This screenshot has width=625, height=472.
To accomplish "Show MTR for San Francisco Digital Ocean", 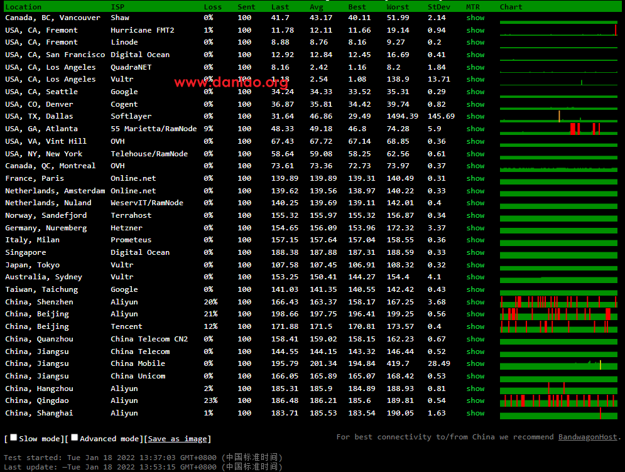I will tap(476, 55).
